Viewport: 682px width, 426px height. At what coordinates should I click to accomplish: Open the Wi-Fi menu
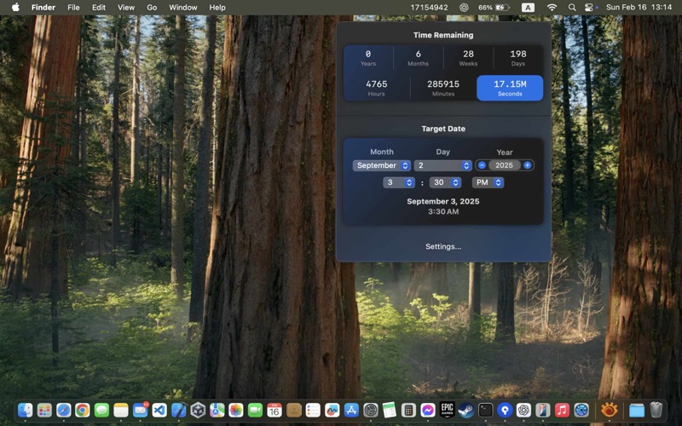click(x=552, y=8)
